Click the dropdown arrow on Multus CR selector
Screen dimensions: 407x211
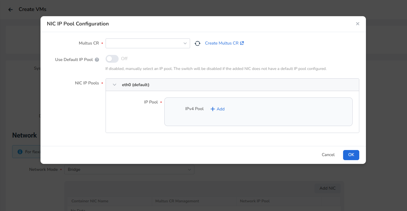pyautogui.click(x=185, y=43)
